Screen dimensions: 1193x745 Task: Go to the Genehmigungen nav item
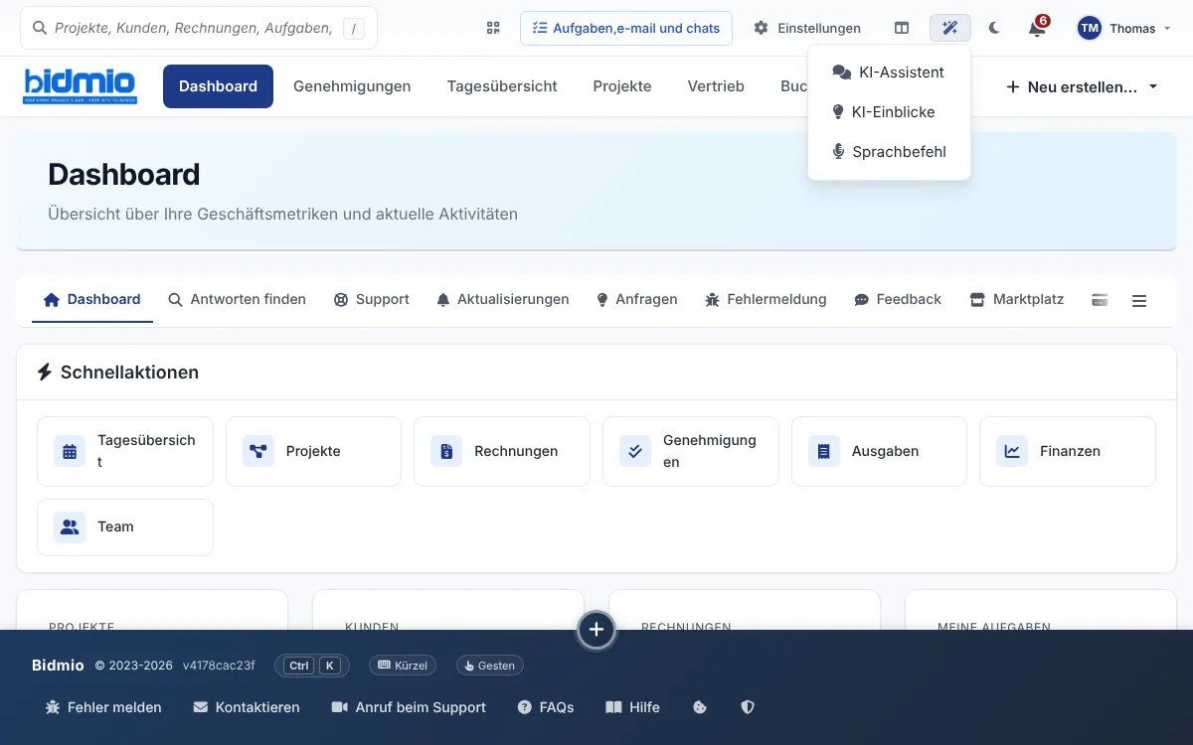pos(352,86)
